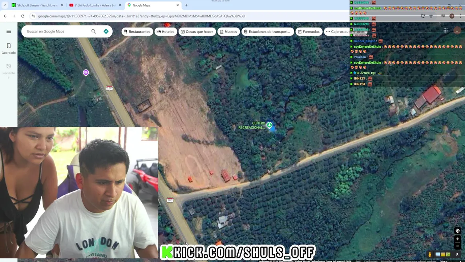This screenshot has width=465, height=262.
Task: Zoom out with the minus button
Action: pos(458,246)
